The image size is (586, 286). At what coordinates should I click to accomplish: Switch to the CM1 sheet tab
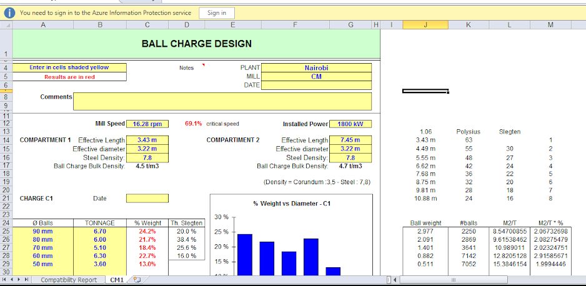click(117, 280)
